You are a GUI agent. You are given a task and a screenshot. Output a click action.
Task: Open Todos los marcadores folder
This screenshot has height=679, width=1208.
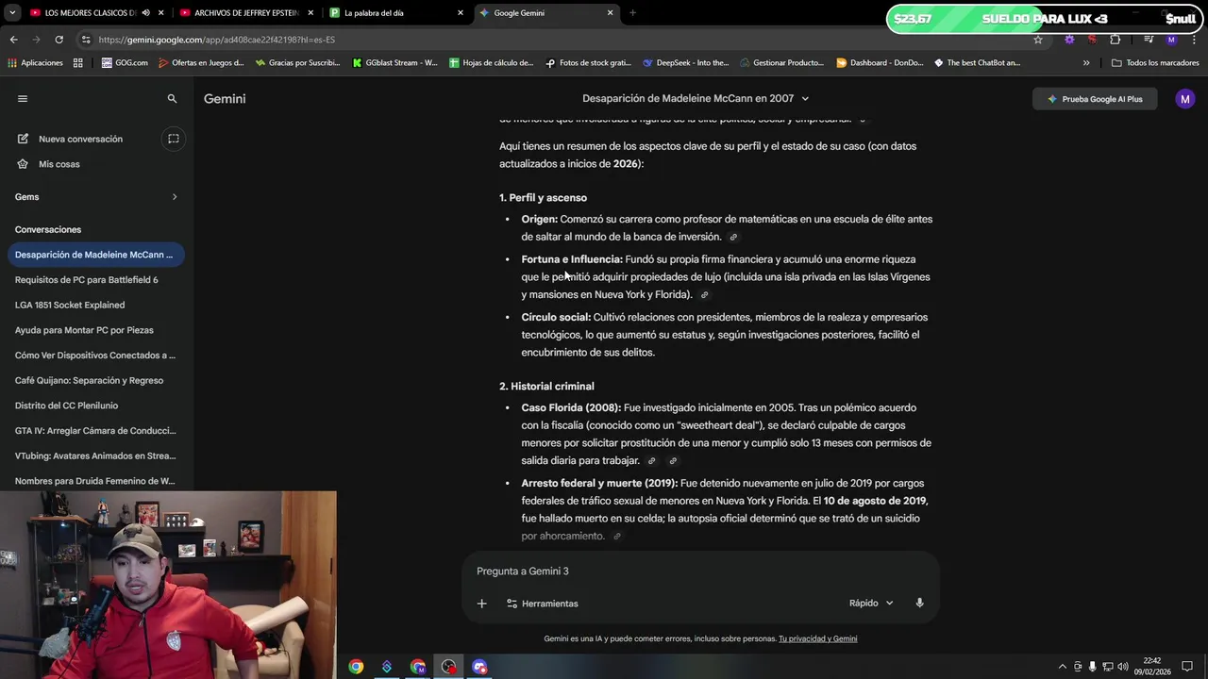tap(1155, 63)
